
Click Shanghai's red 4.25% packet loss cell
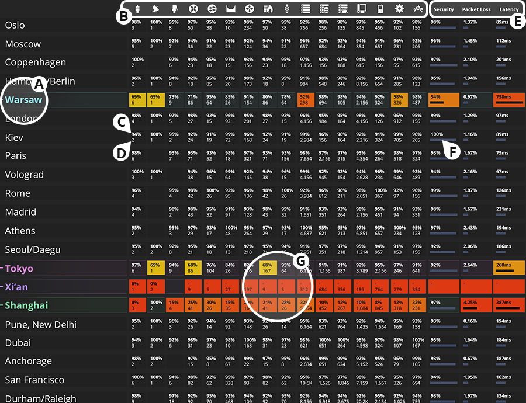pyautogui.click(x=476, y=305)
